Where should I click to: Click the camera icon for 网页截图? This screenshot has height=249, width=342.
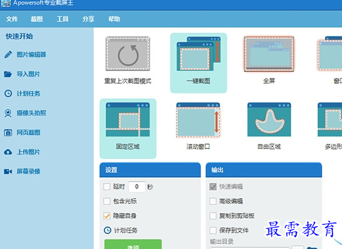[x=8, y=133]
